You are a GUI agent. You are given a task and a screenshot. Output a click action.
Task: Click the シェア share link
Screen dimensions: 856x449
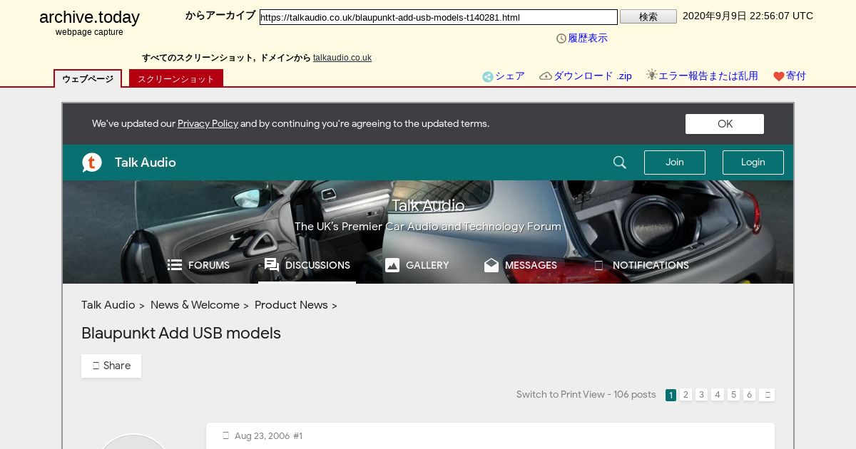tap(510, 76)
